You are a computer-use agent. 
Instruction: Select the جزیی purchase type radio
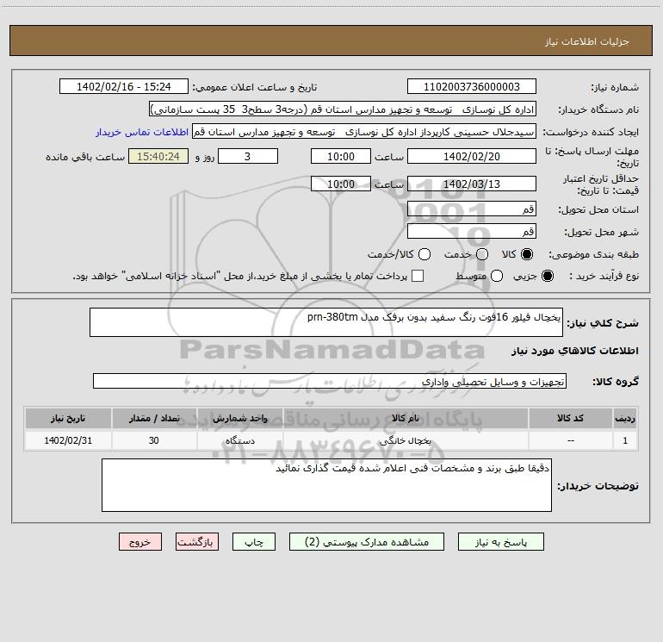(x=547, y=276)
